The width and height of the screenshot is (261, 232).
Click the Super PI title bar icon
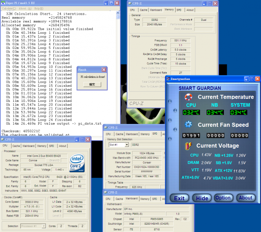pyautogui.click(x=3, y=3)
